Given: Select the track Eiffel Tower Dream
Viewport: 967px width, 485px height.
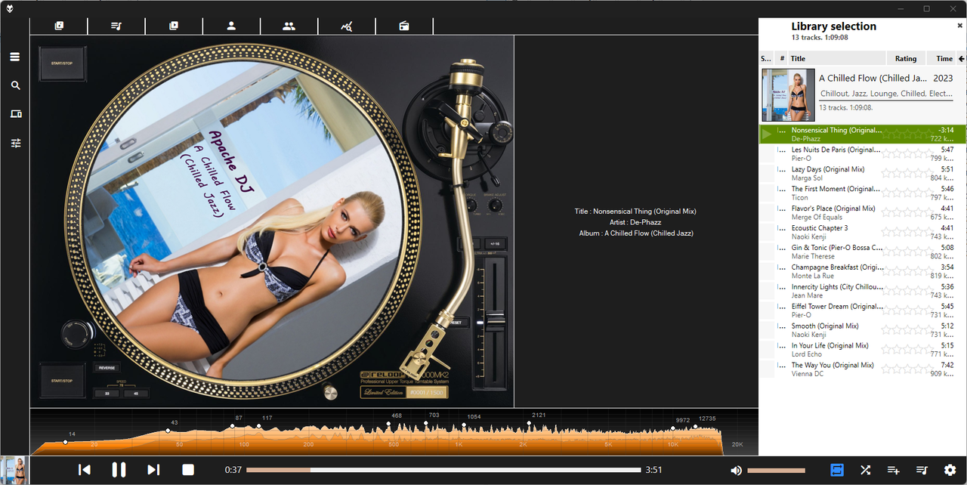Looking at the screenshot, I should [863, 311].
